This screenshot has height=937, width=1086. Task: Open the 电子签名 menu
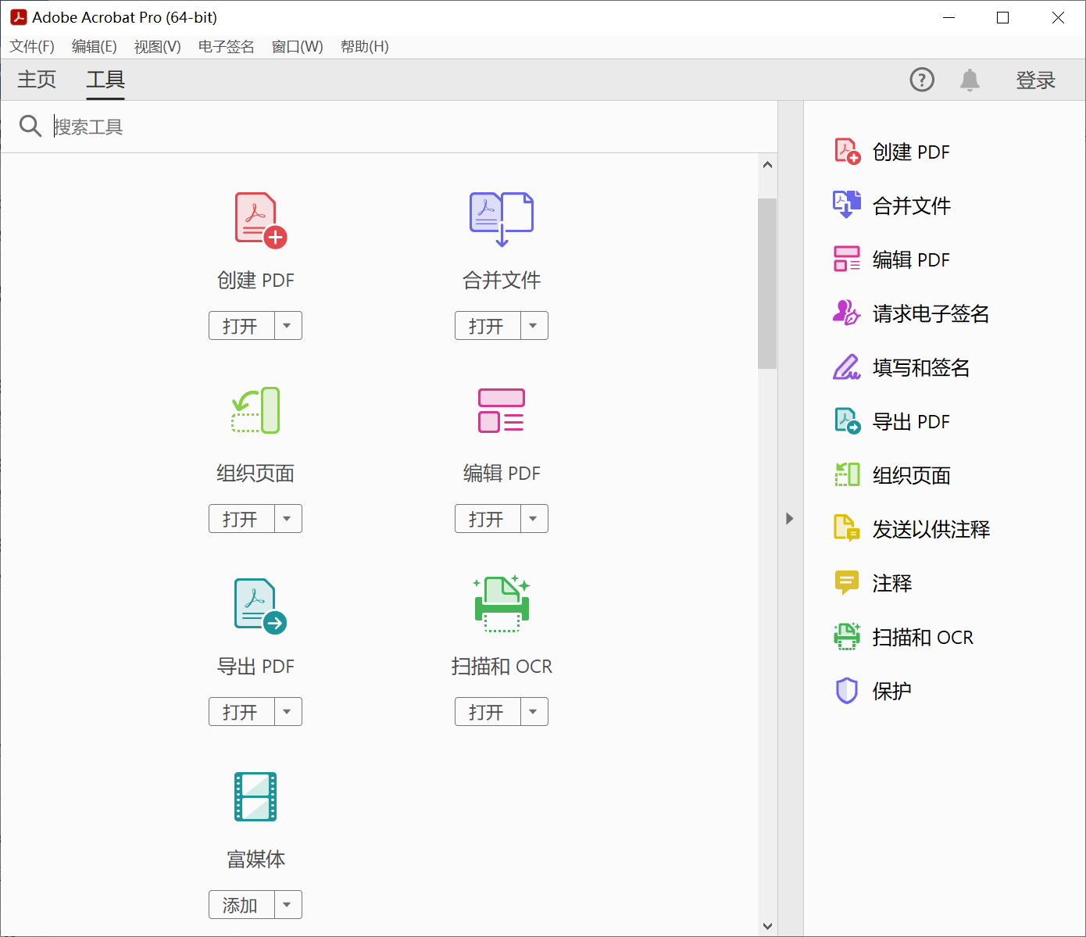click(227, 47)
